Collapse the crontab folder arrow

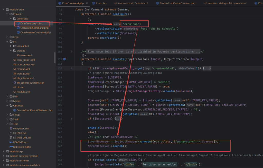(x=11, y=51)
